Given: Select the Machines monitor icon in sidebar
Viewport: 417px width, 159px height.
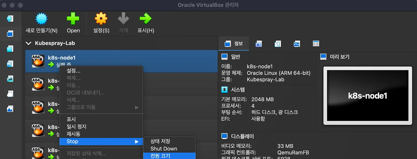Looking at the screenshot, I should pyautogui.click(x=10, y=34).
